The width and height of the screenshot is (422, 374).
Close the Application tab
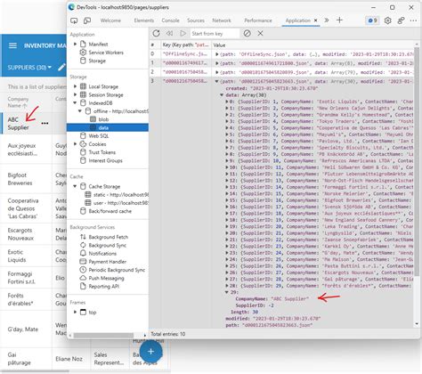pos(315,20)
